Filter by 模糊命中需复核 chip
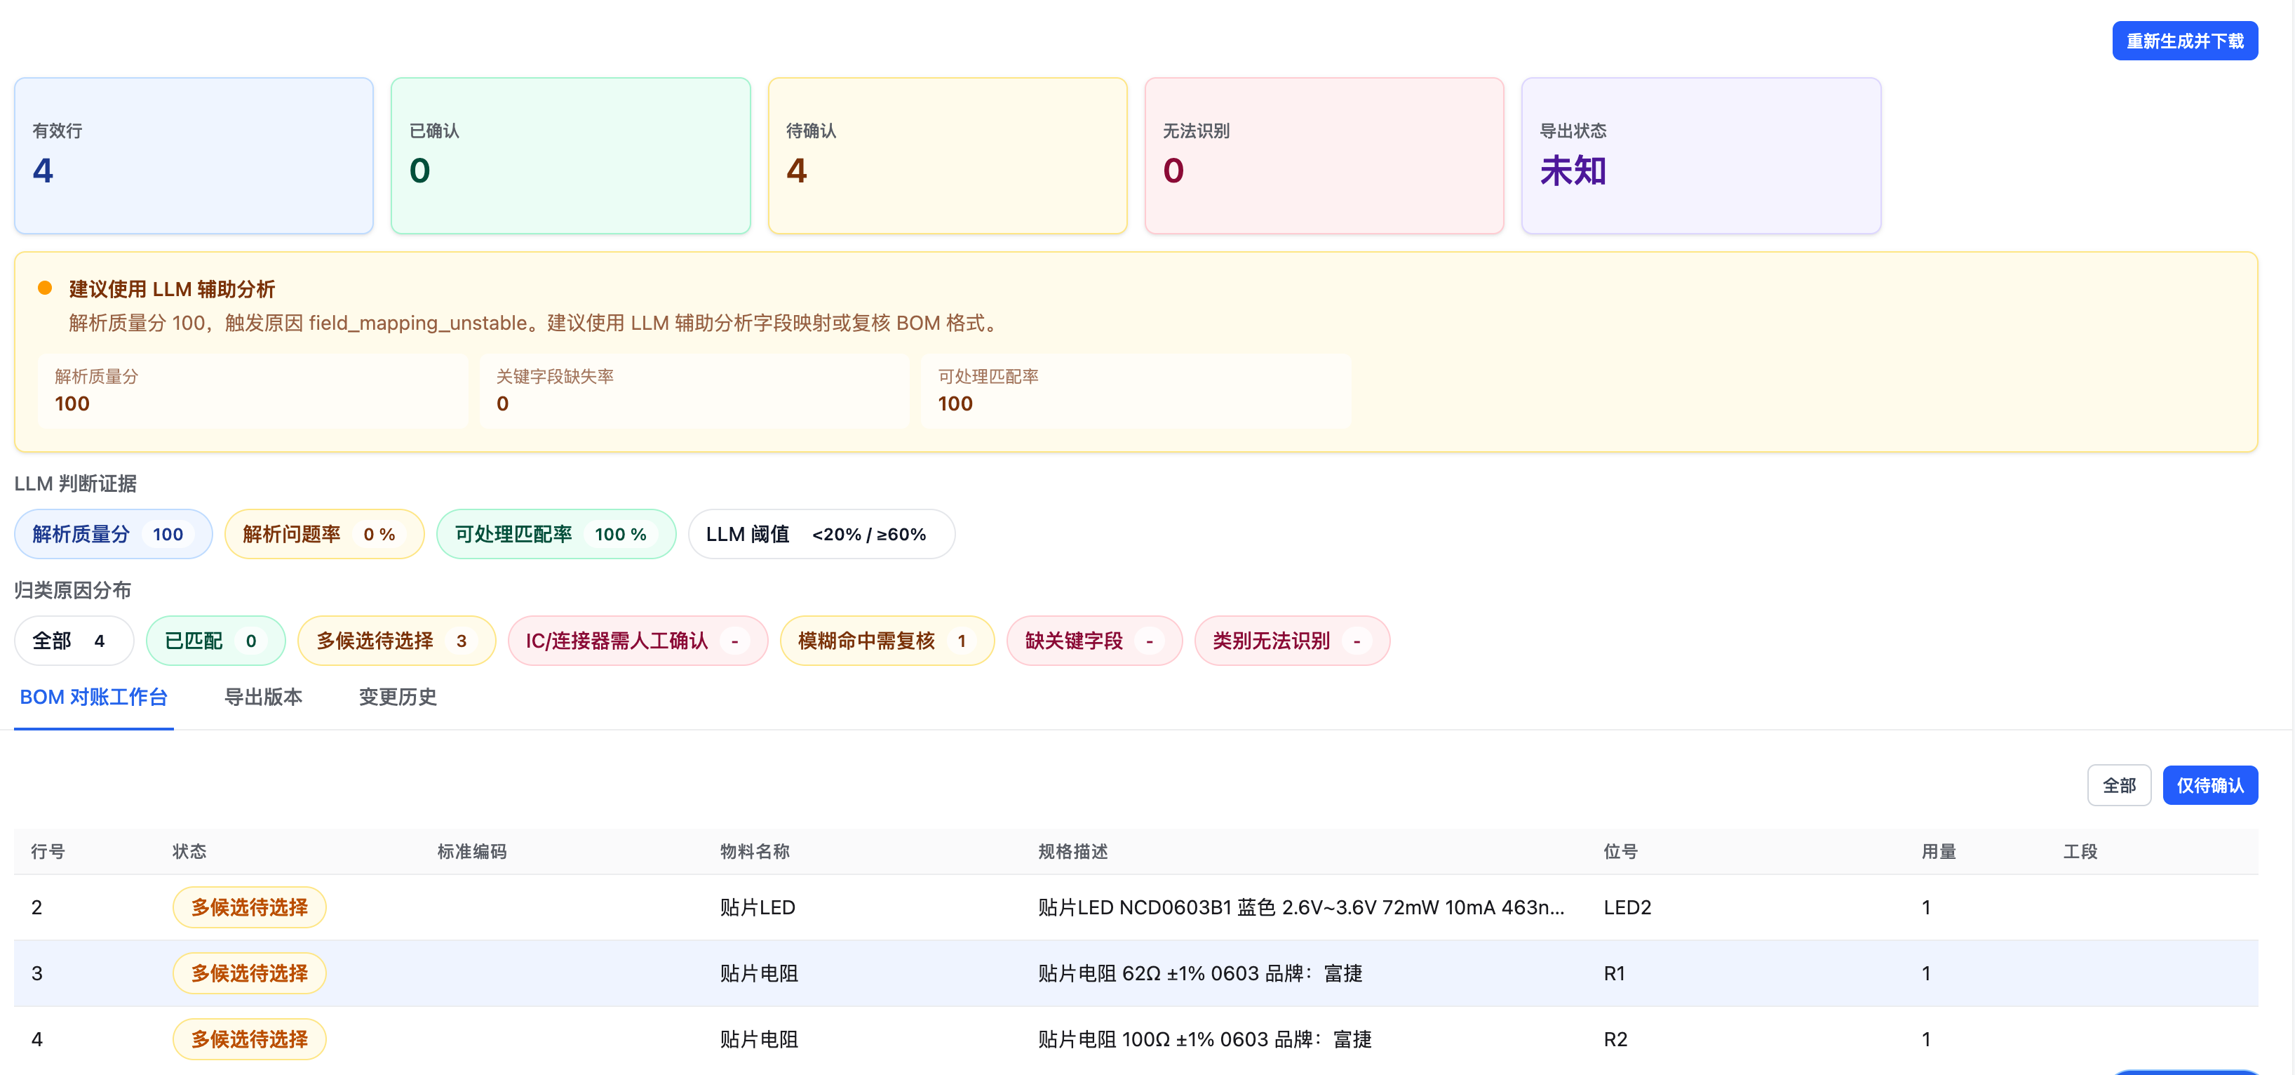The image size is (2295, 1075). [x=887, y=641]
